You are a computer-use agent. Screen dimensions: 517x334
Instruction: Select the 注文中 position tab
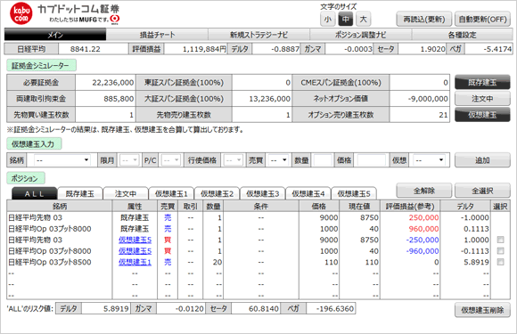point(126,193)
